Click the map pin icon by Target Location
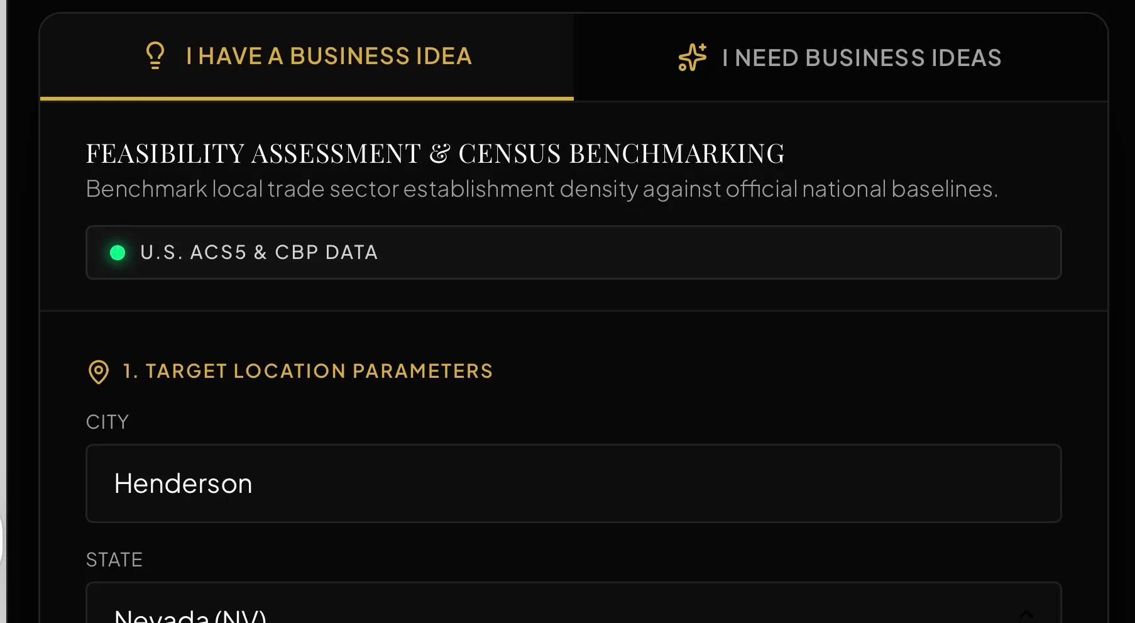Image resolution: width=1135 pixels, height=623 pixels. point(99,372)
